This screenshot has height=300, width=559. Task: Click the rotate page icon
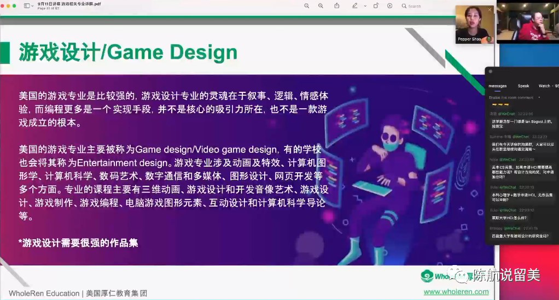(376, 6)
